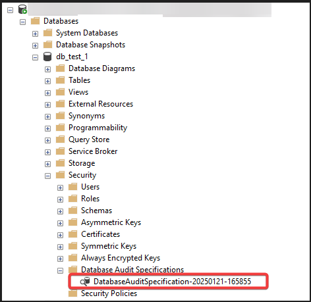Select the External Resources label
The width and height of the screenshot is (311, 302).
click(101, 104)
